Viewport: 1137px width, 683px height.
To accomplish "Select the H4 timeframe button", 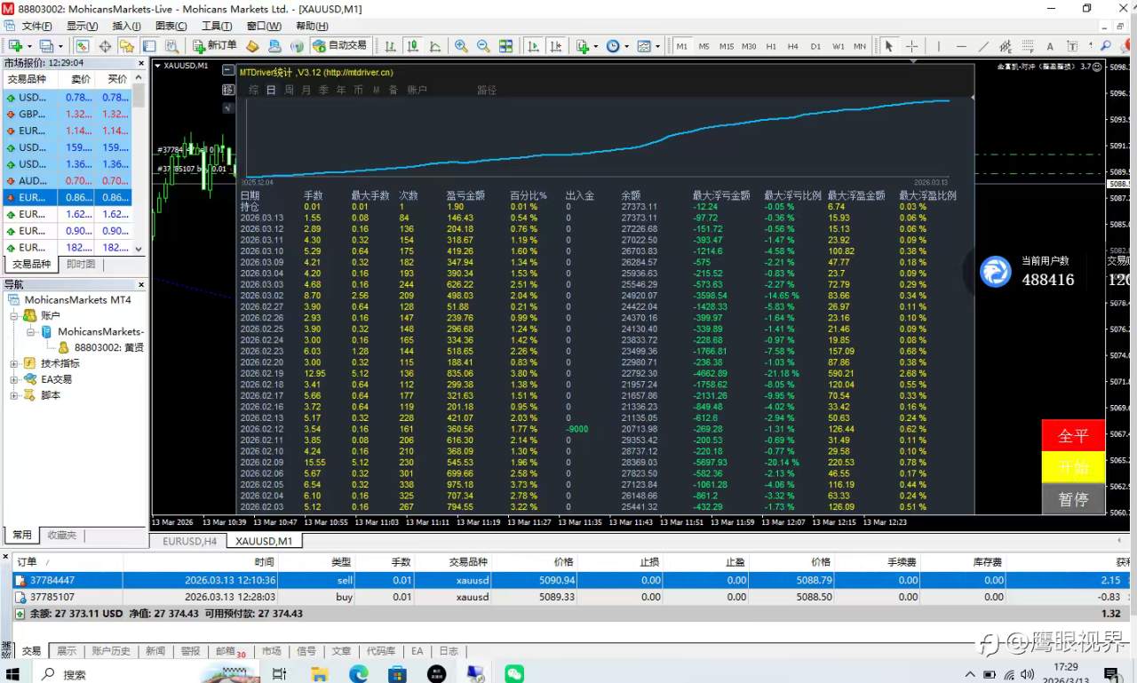I will point(792,46).
